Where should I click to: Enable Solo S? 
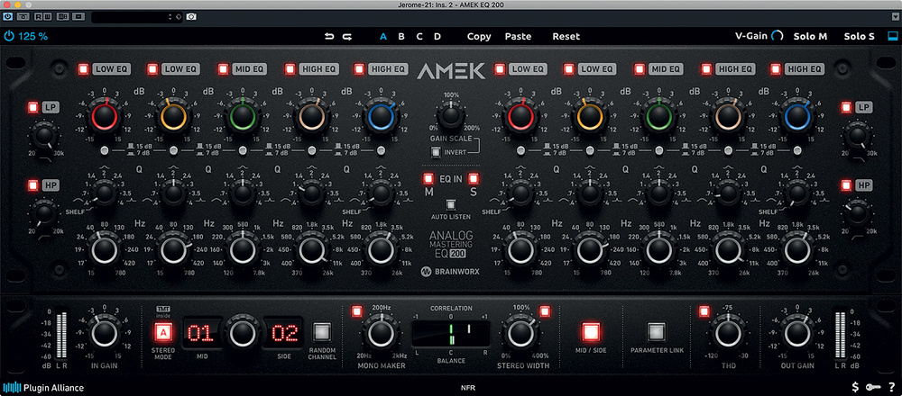(860, 36)
